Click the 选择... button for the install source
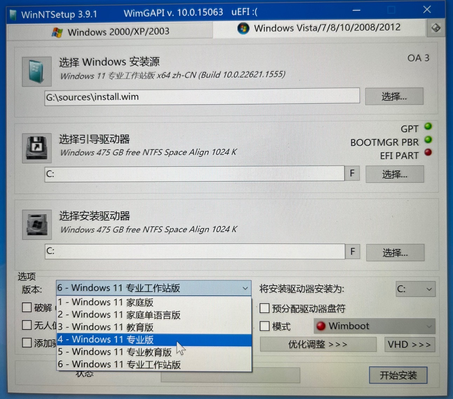453x399 pixels. point(394,96)
